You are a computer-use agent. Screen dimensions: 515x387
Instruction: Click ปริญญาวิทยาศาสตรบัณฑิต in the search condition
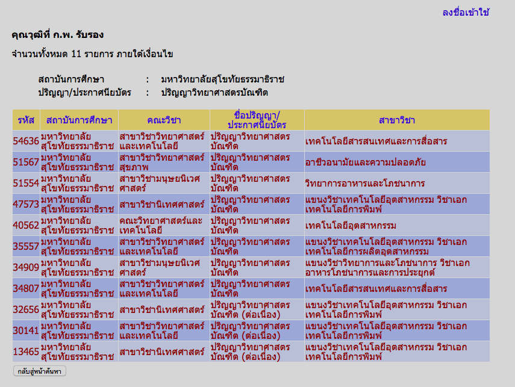(214, 93)
